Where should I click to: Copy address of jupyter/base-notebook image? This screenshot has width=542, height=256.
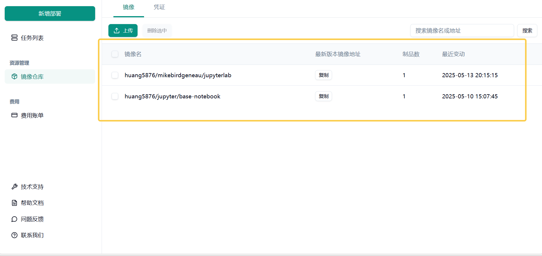[x=323, y=96]
